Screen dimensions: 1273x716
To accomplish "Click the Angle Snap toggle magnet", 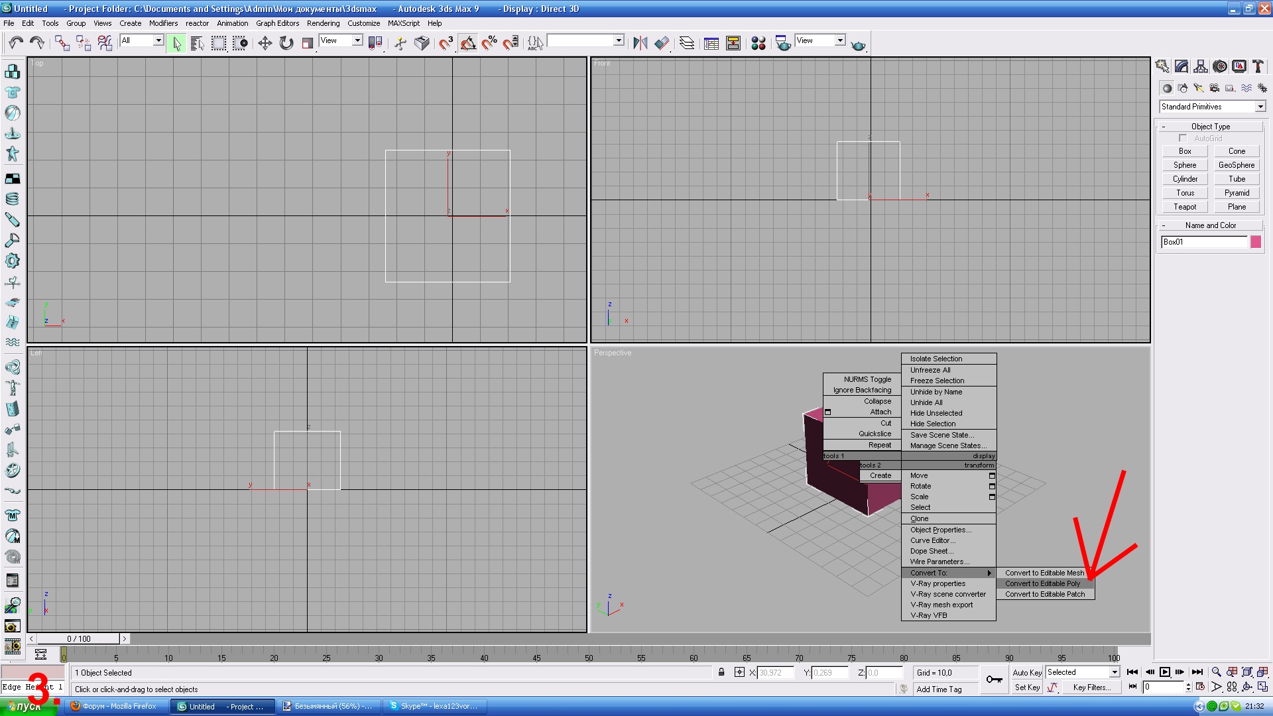I will pyautogui.click(x=468, y=43).
